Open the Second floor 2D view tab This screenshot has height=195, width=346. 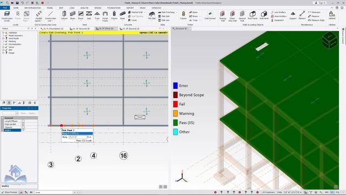tap(130, 29)
